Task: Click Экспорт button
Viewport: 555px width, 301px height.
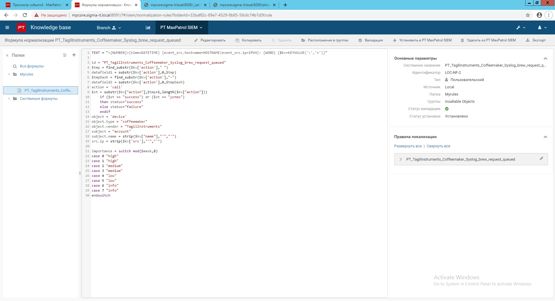Action: coord(536,40)
